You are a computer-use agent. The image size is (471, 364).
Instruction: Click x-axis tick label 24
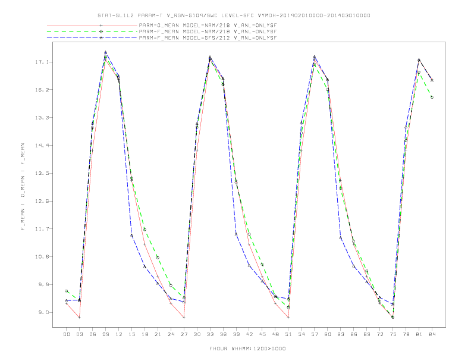pos(171,334)
